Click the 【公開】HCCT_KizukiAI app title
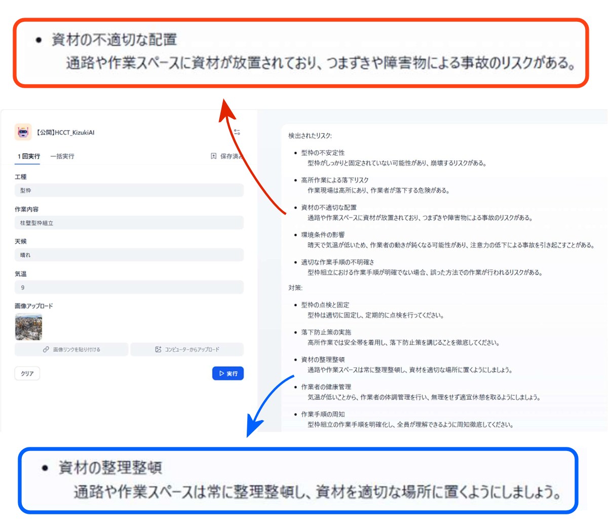Image resolution: width=608 pixels, height=528 pixels. point(65,133)
